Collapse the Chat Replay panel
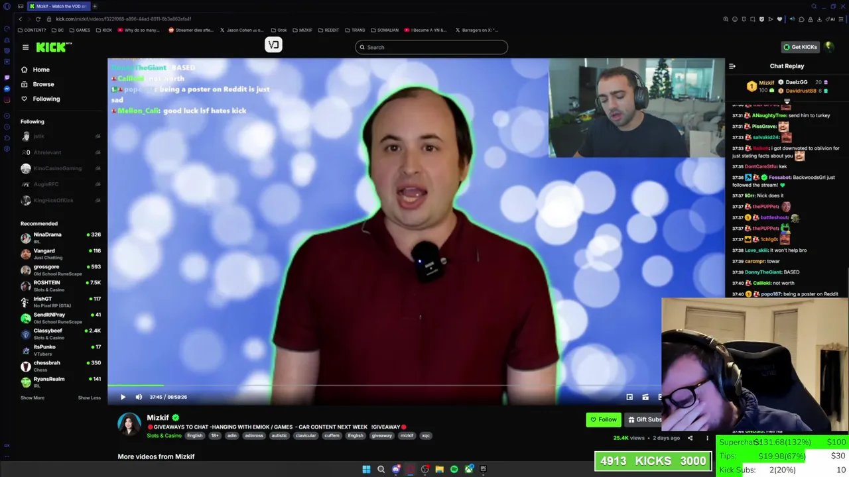Screen dimensions: 849x477 [x=732, y=66]
